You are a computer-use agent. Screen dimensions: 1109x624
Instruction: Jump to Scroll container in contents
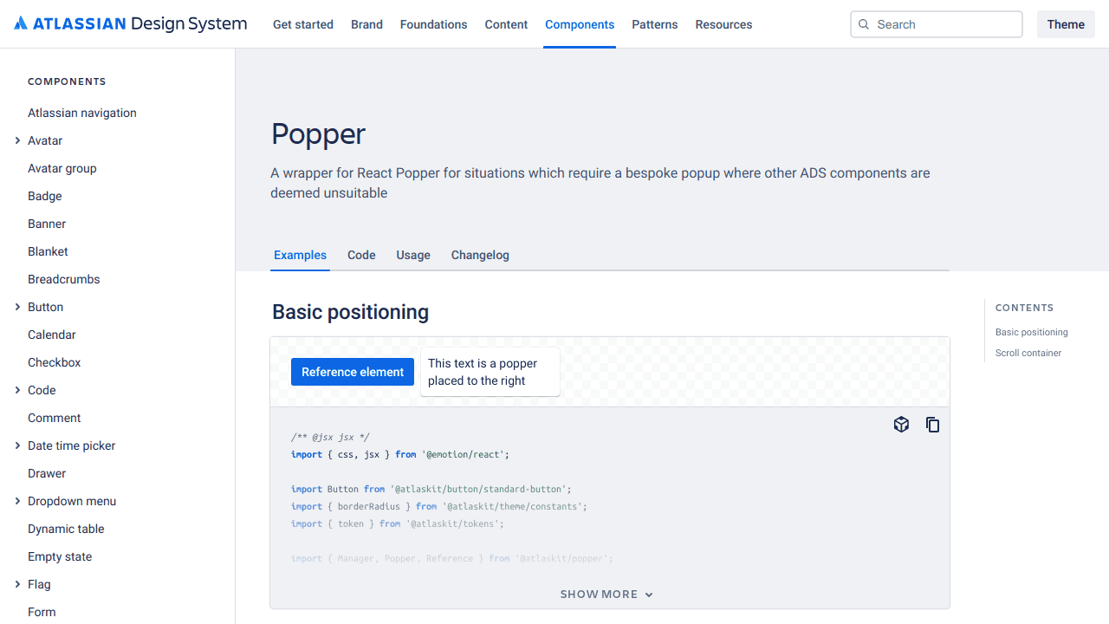click(1028, 353)
